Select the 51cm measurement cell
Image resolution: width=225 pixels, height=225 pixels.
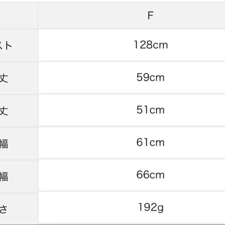tap(151, 110)
